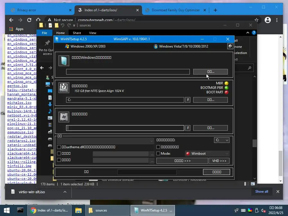The width and height of the screenshot is (288, 216).
Task: Open browse button for boot drive C:
Action: pyautogui.click(x=210, y=100)
